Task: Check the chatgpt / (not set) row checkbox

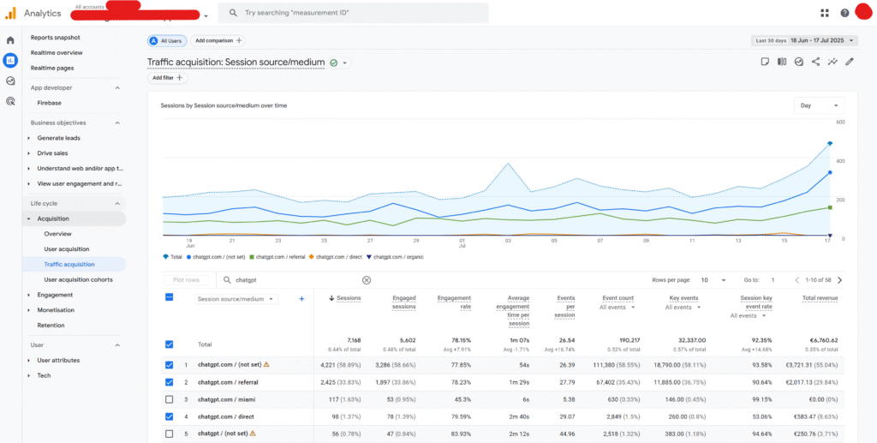Action: tap(169, 434)
